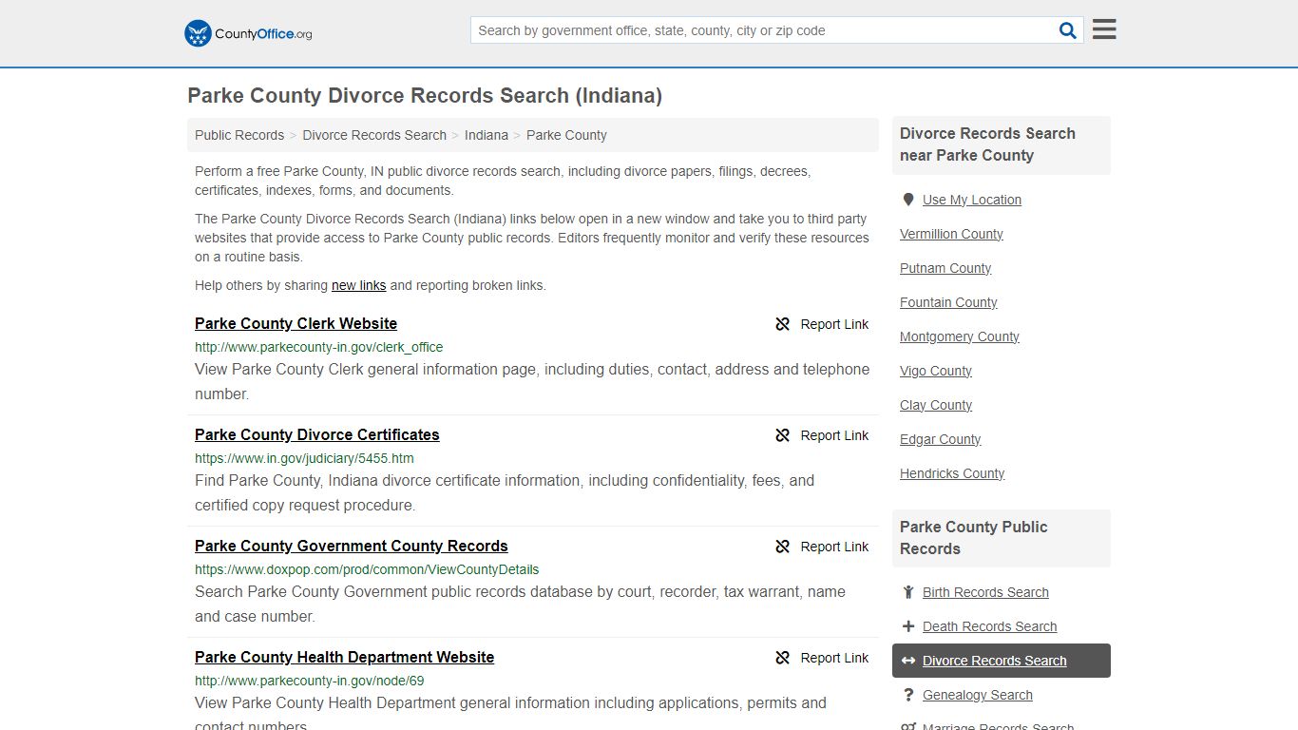
Task: Follow the new links hyperlink
Action: [359, 285]
